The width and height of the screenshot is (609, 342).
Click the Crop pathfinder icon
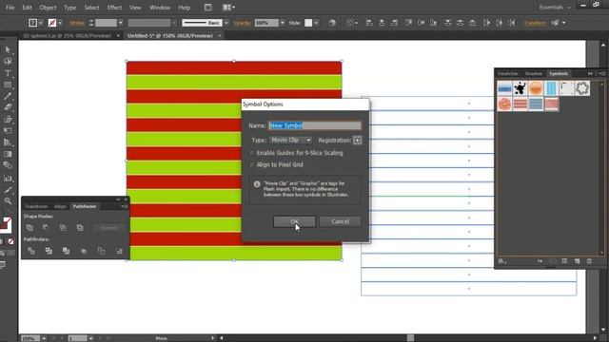point(84,251)
